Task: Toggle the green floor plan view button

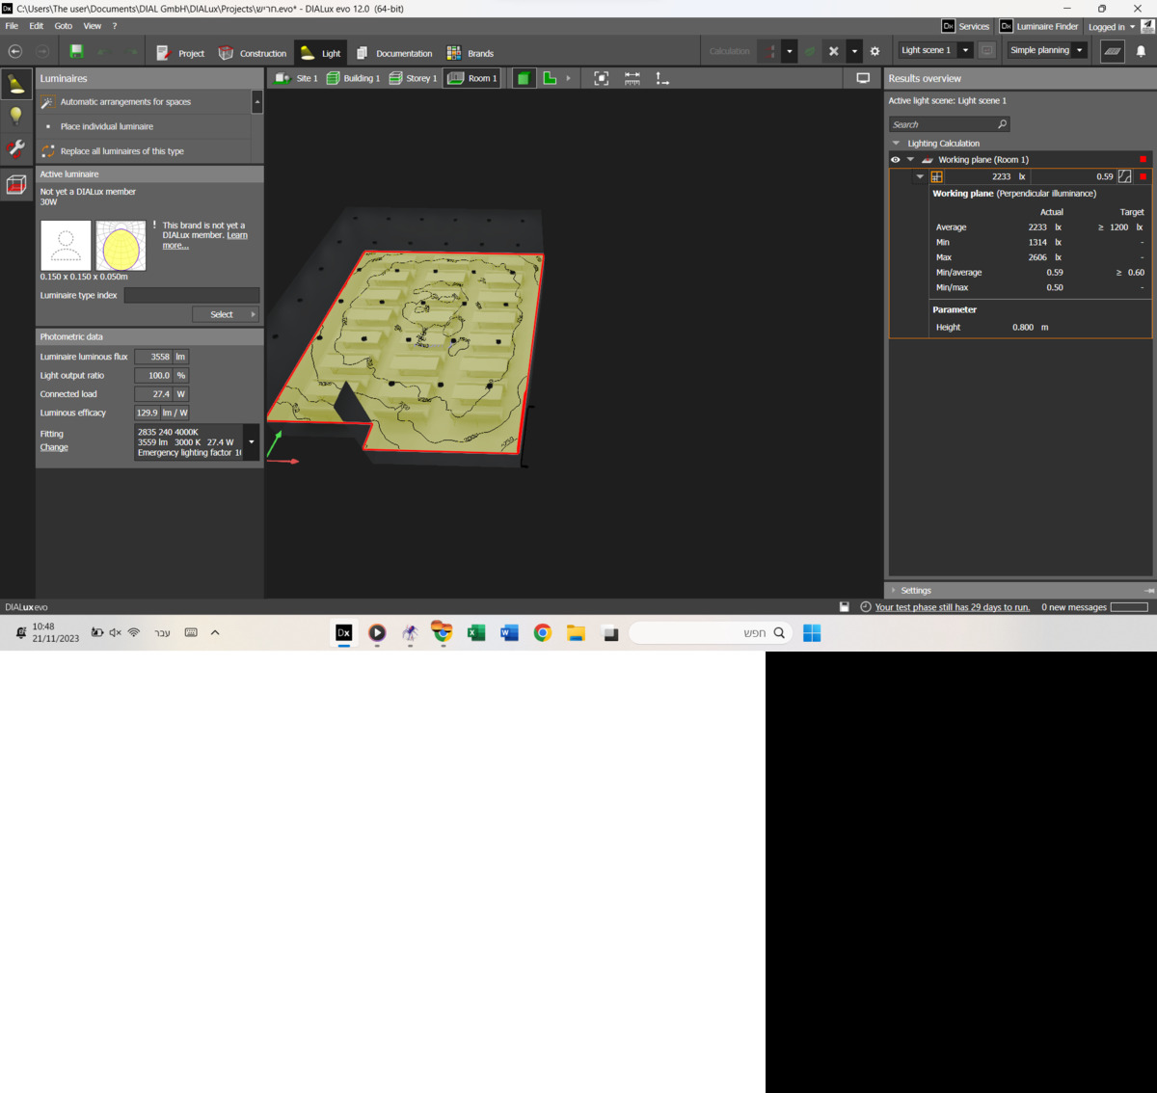Action: point(550,78)
